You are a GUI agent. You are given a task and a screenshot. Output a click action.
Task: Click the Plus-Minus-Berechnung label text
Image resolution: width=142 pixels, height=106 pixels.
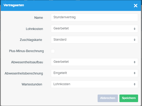26,51
